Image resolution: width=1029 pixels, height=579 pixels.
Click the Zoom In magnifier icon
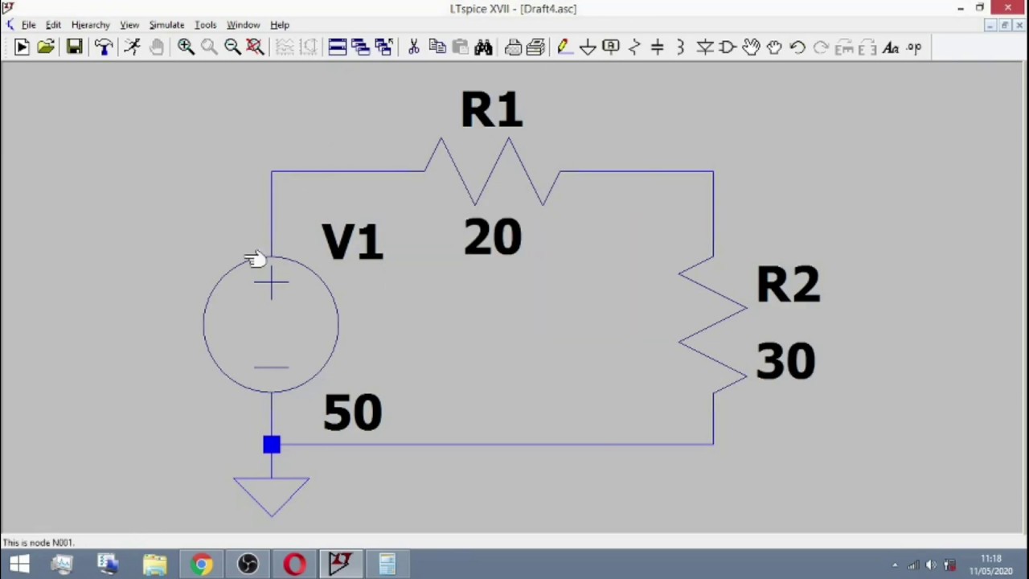(x=186, y=47)
